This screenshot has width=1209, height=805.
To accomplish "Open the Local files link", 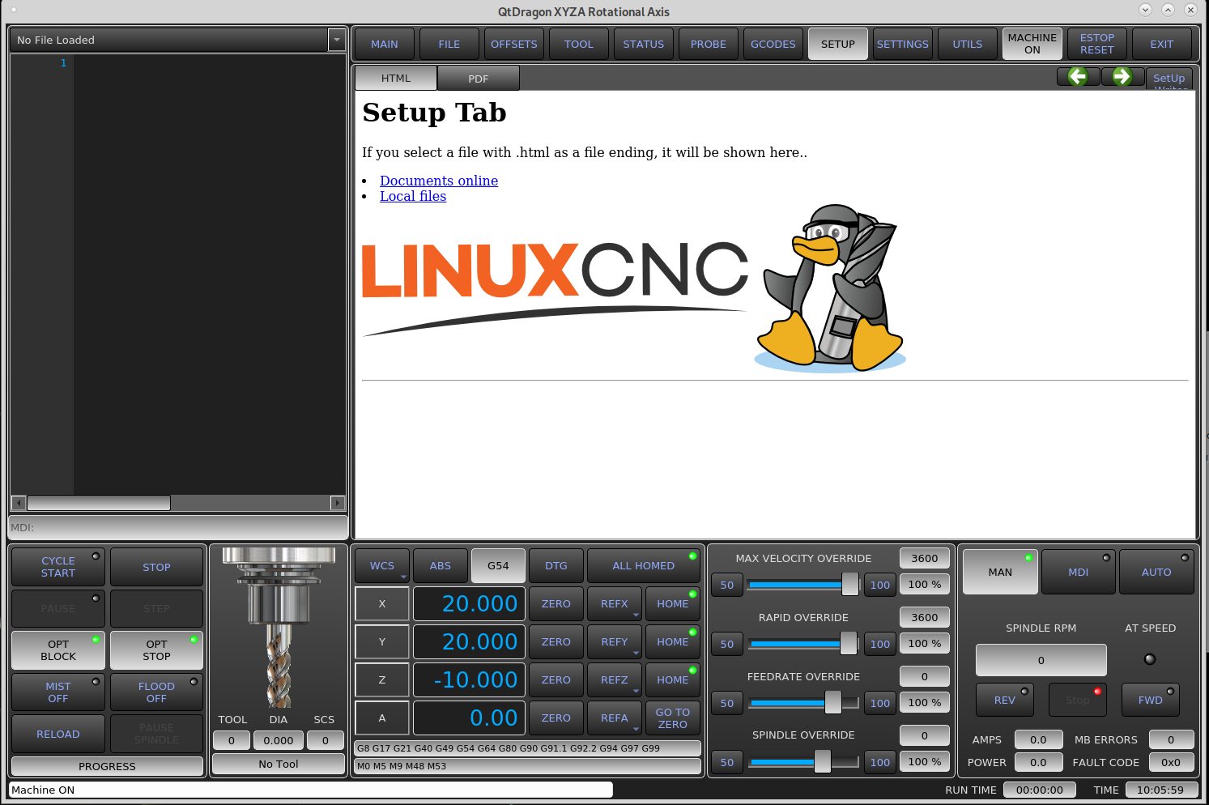I will point(413,196).
